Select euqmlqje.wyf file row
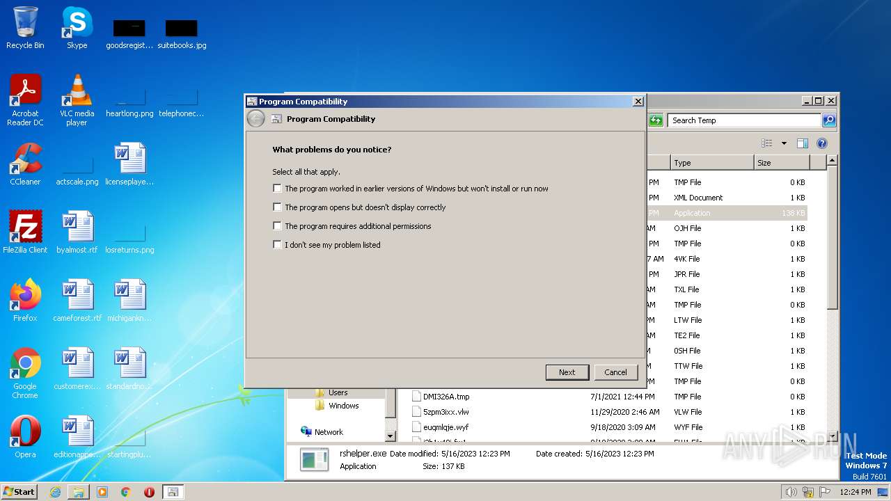Screen dimensions: 891x501 click(x=609, y=427)
